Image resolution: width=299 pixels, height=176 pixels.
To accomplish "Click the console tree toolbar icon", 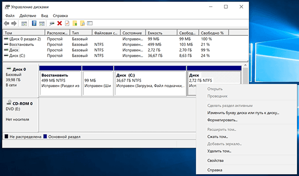I will click(24, 23).
